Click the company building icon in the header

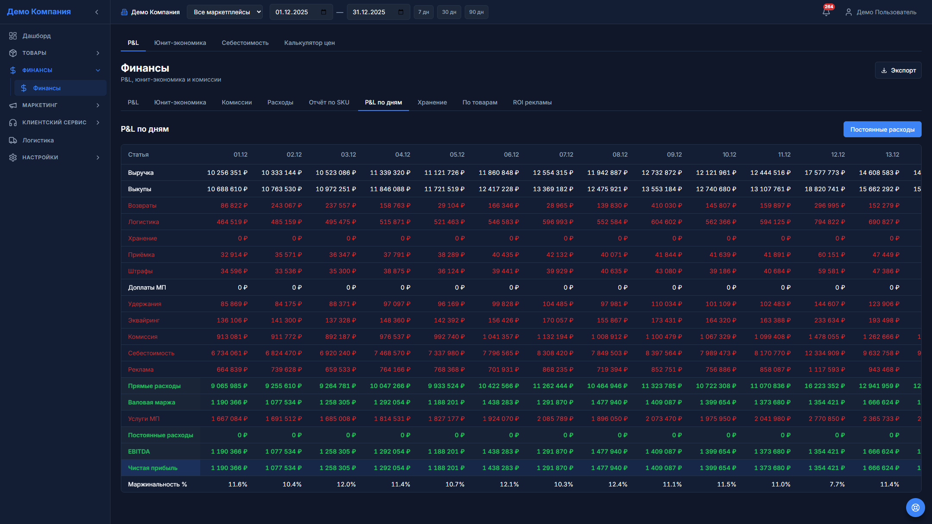click(124, 12)
